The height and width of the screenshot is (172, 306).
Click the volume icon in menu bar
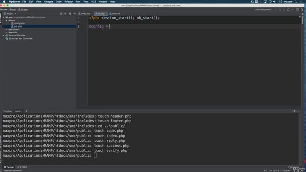[274, 2]
